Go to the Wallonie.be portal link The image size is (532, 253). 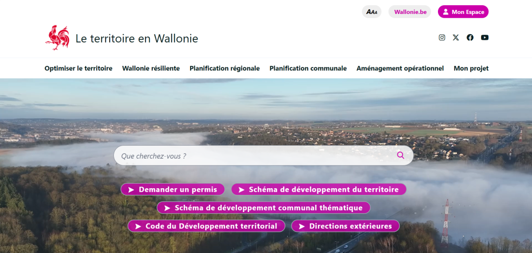pos(409,12)
